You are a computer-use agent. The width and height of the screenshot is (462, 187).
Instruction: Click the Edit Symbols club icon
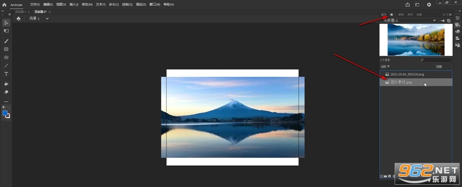pyautogui.click(x=19, y=19)
